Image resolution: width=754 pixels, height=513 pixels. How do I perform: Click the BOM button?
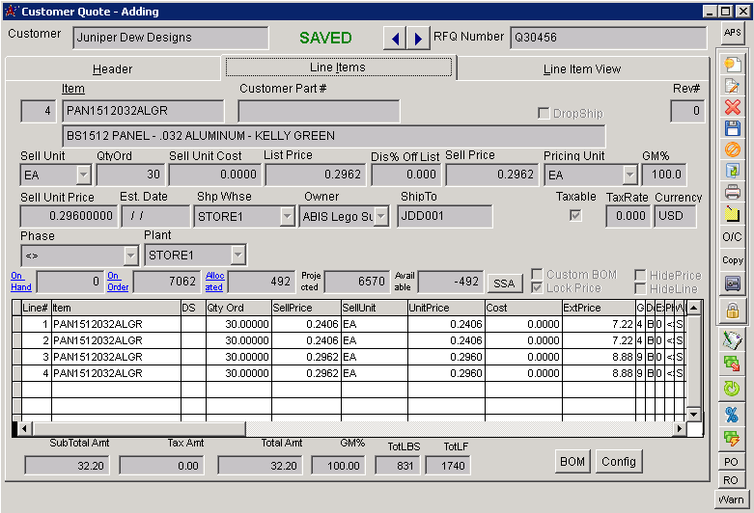pos(572,462)
